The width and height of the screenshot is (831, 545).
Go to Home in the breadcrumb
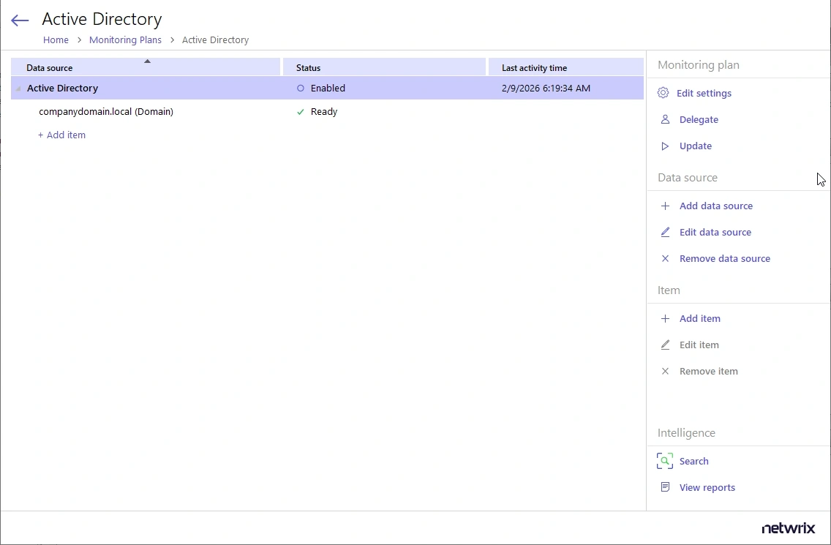[x=56, y=40]
